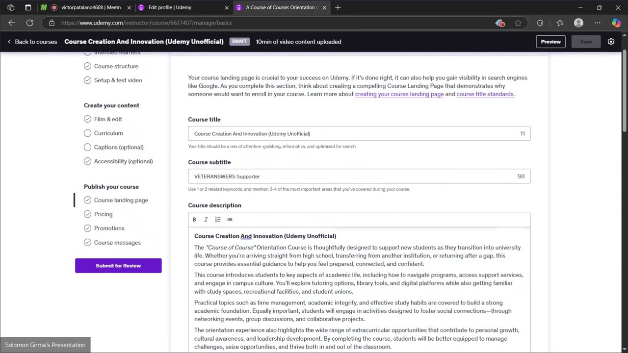Viewport: 628px width, 353px height.
Task: Reload the page with refresh icon
Action: [29, 23]
